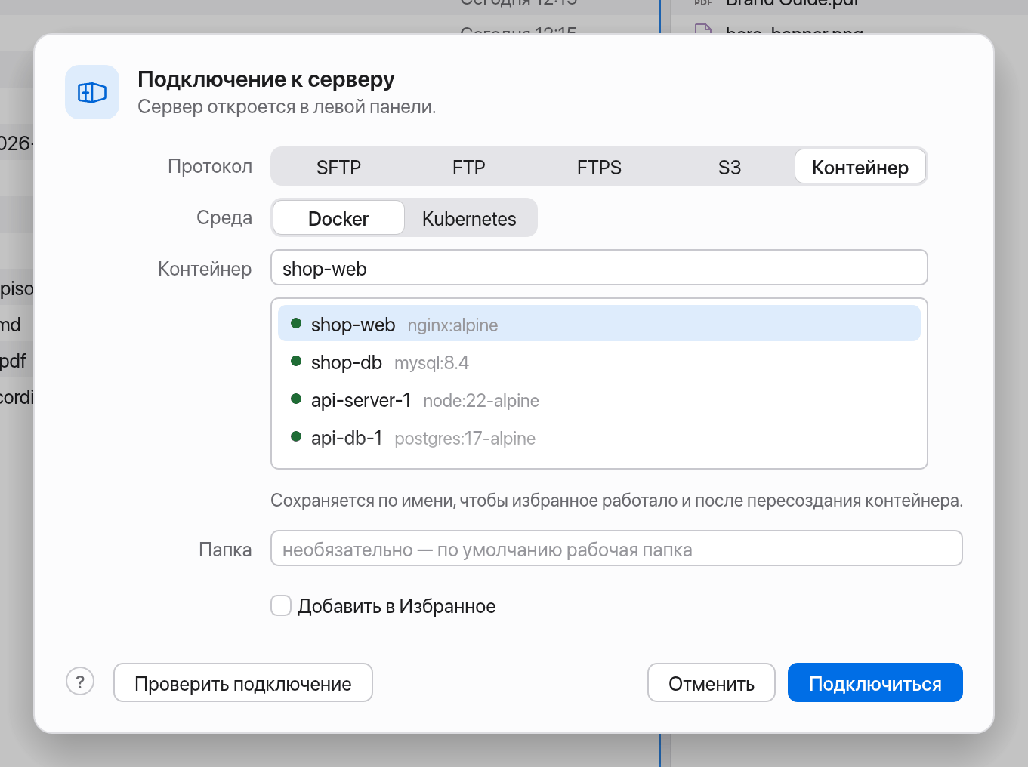Click the server connection panel icon

pos(92,92)
